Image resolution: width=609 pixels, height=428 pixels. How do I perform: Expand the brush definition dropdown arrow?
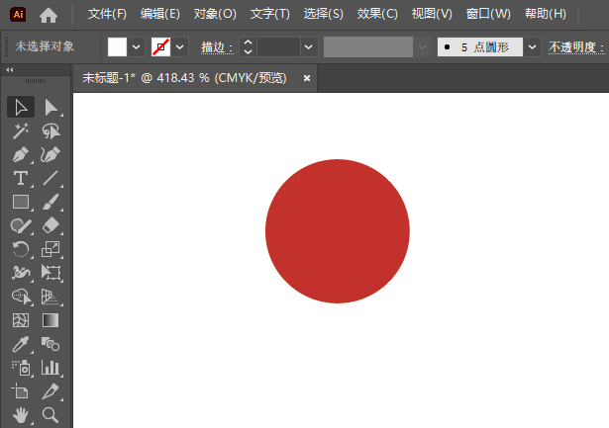[532, 46]
